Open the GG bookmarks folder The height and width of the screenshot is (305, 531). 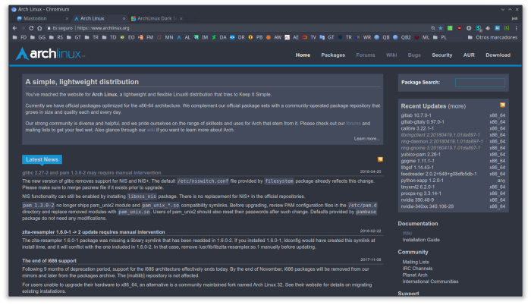(x=38, y=38)
